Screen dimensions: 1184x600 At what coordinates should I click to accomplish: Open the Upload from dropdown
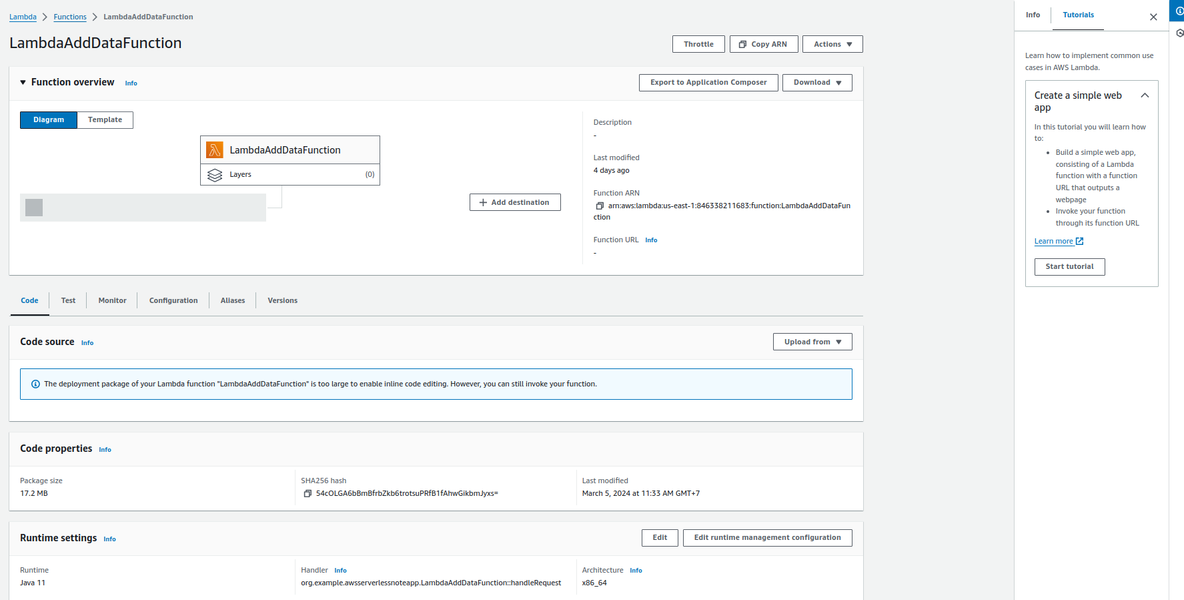pyautogui.click(x=812, y=342)
